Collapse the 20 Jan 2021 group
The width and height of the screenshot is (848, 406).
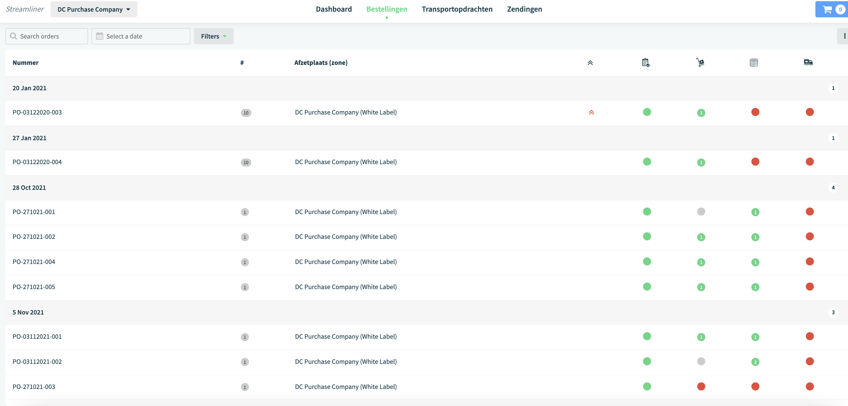point(426,88)
